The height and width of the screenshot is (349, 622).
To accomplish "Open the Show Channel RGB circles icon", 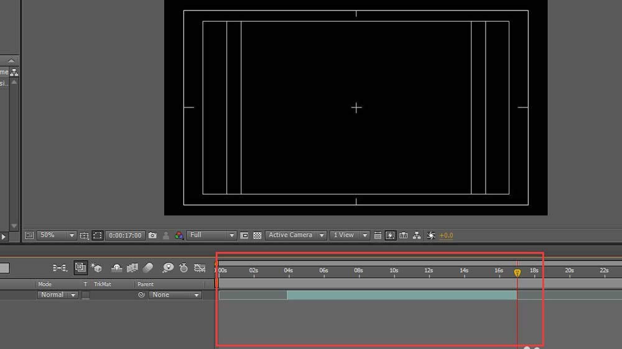I will pyautogui.click(x=179, y=235).
